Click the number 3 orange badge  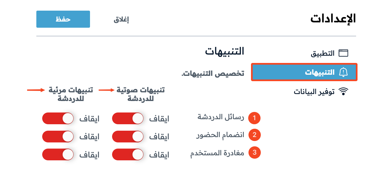click(254, 153)
